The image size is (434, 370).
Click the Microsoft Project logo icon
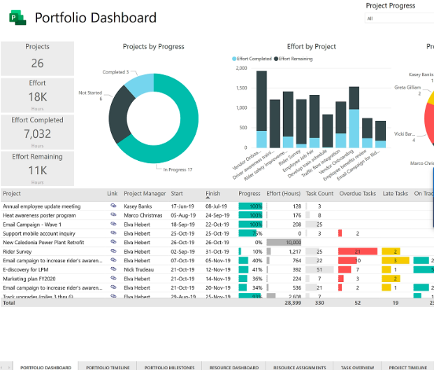coord(17,17)
